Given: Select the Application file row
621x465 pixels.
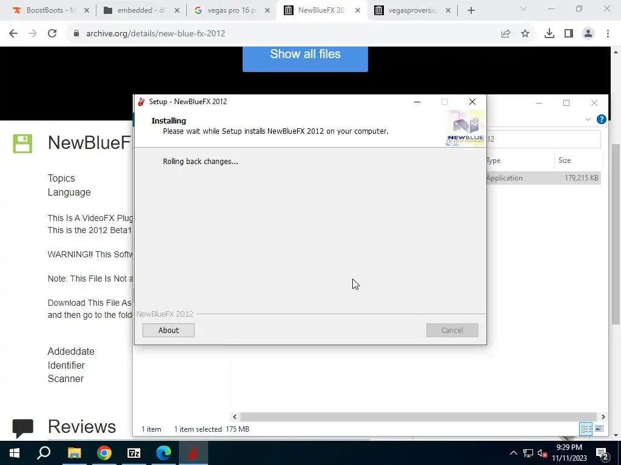Looking at the screenshot, I should pos(543,178).
